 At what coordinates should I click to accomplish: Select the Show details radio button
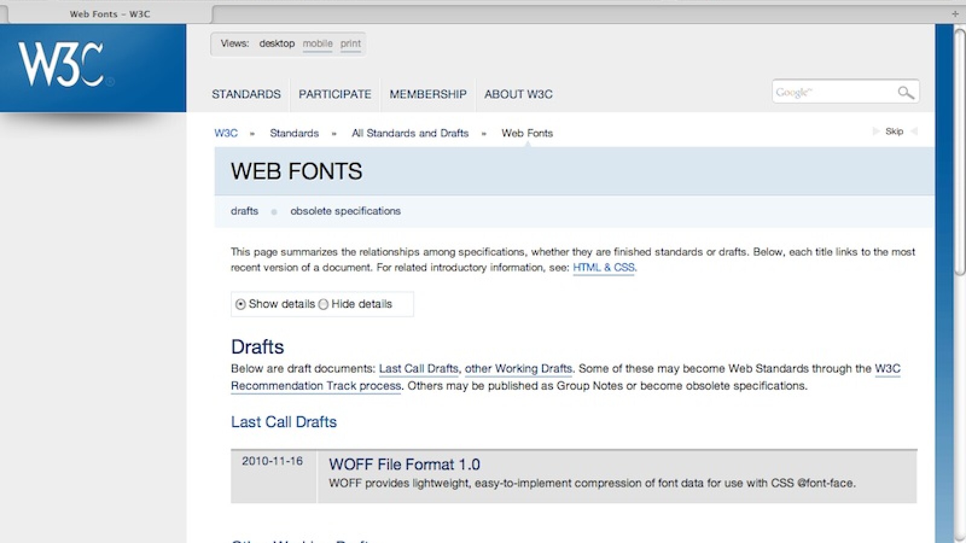[x=240, y=304]
